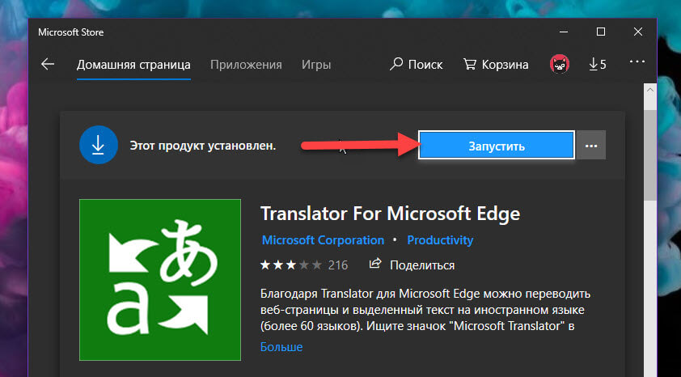Viewport: 681px width, 377px height.
Task: Open the shopping cart icon
Action: [469, 65]
